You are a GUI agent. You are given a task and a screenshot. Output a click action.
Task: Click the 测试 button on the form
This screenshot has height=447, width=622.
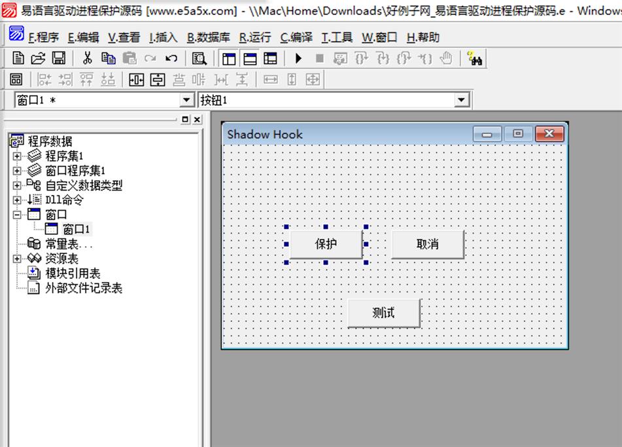tap(383, 313)
